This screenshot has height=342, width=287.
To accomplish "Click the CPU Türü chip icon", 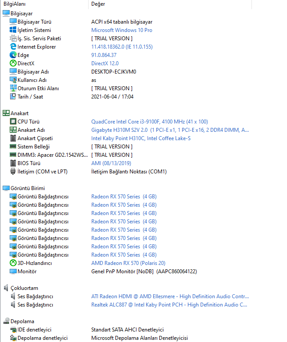I will (13, 121).
